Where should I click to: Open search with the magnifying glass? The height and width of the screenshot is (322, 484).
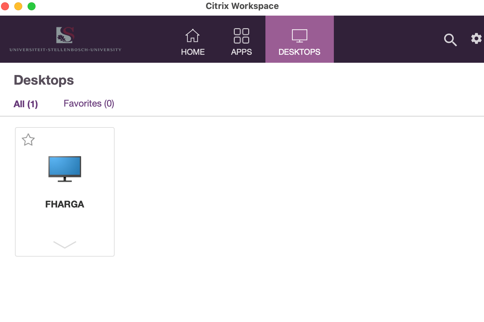[450, 40]
